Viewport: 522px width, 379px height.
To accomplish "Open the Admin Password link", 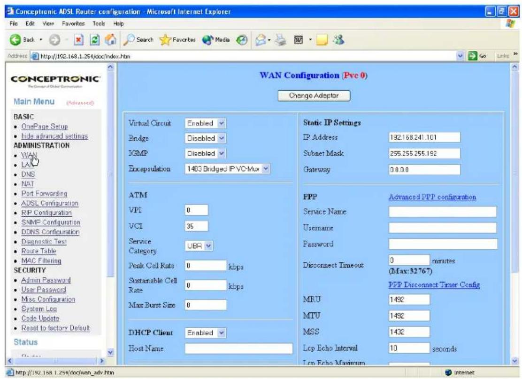I will pos(46,280).
